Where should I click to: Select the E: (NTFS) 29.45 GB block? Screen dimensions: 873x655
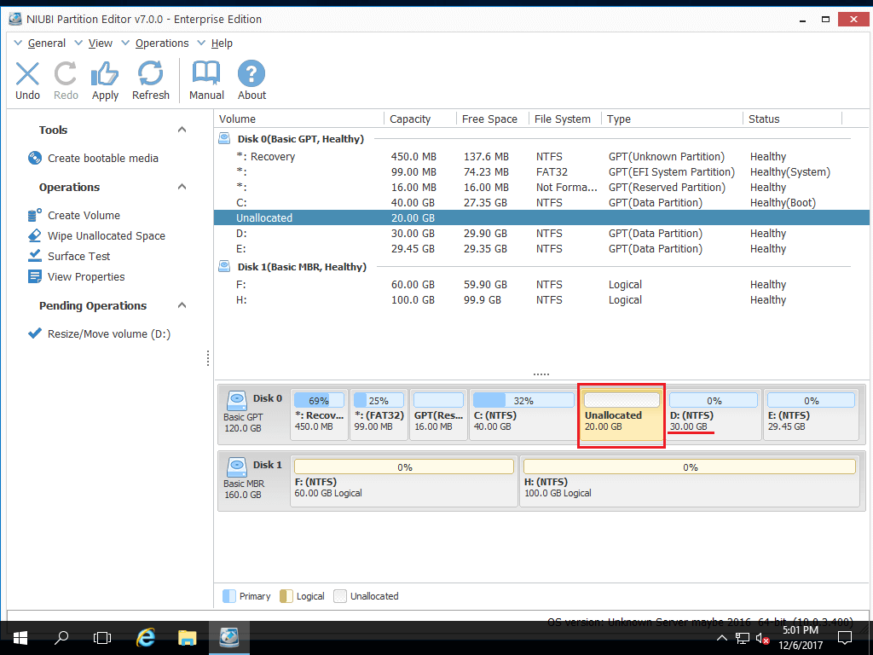(811, 414)
